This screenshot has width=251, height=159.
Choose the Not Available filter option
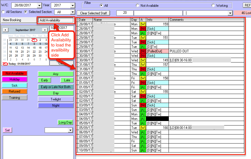click(x=137, y=6)
